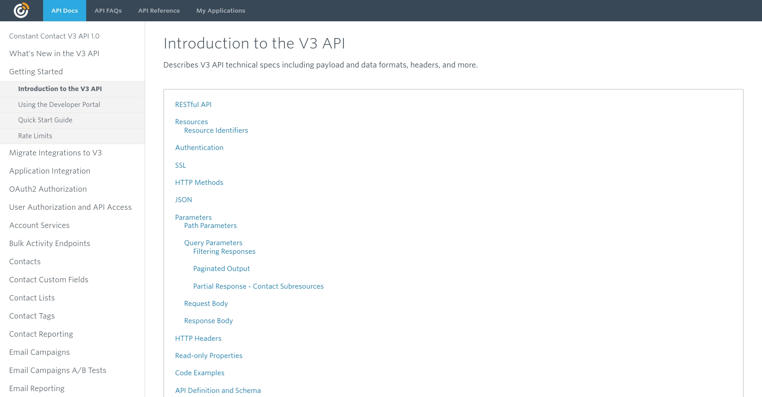
Task: Jump to the HTTP Headers section
Action: pyautogui.click(x=198, y=339)
